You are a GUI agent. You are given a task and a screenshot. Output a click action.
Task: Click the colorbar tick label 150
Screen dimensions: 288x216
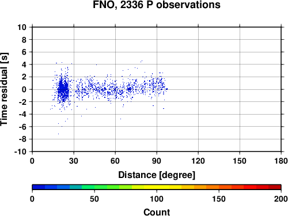click(x=219, y=199)
